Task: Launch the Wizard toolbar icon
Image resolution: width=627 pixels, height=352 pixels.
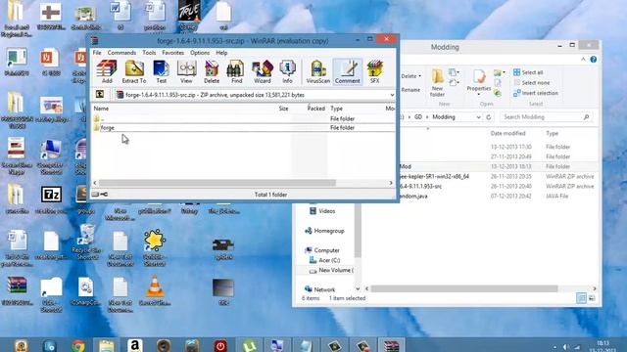Action: (263, 71)
